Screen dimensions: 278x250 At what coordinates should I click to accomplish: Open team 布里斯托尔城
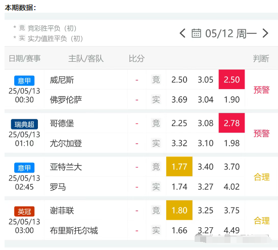coord(74,230)
